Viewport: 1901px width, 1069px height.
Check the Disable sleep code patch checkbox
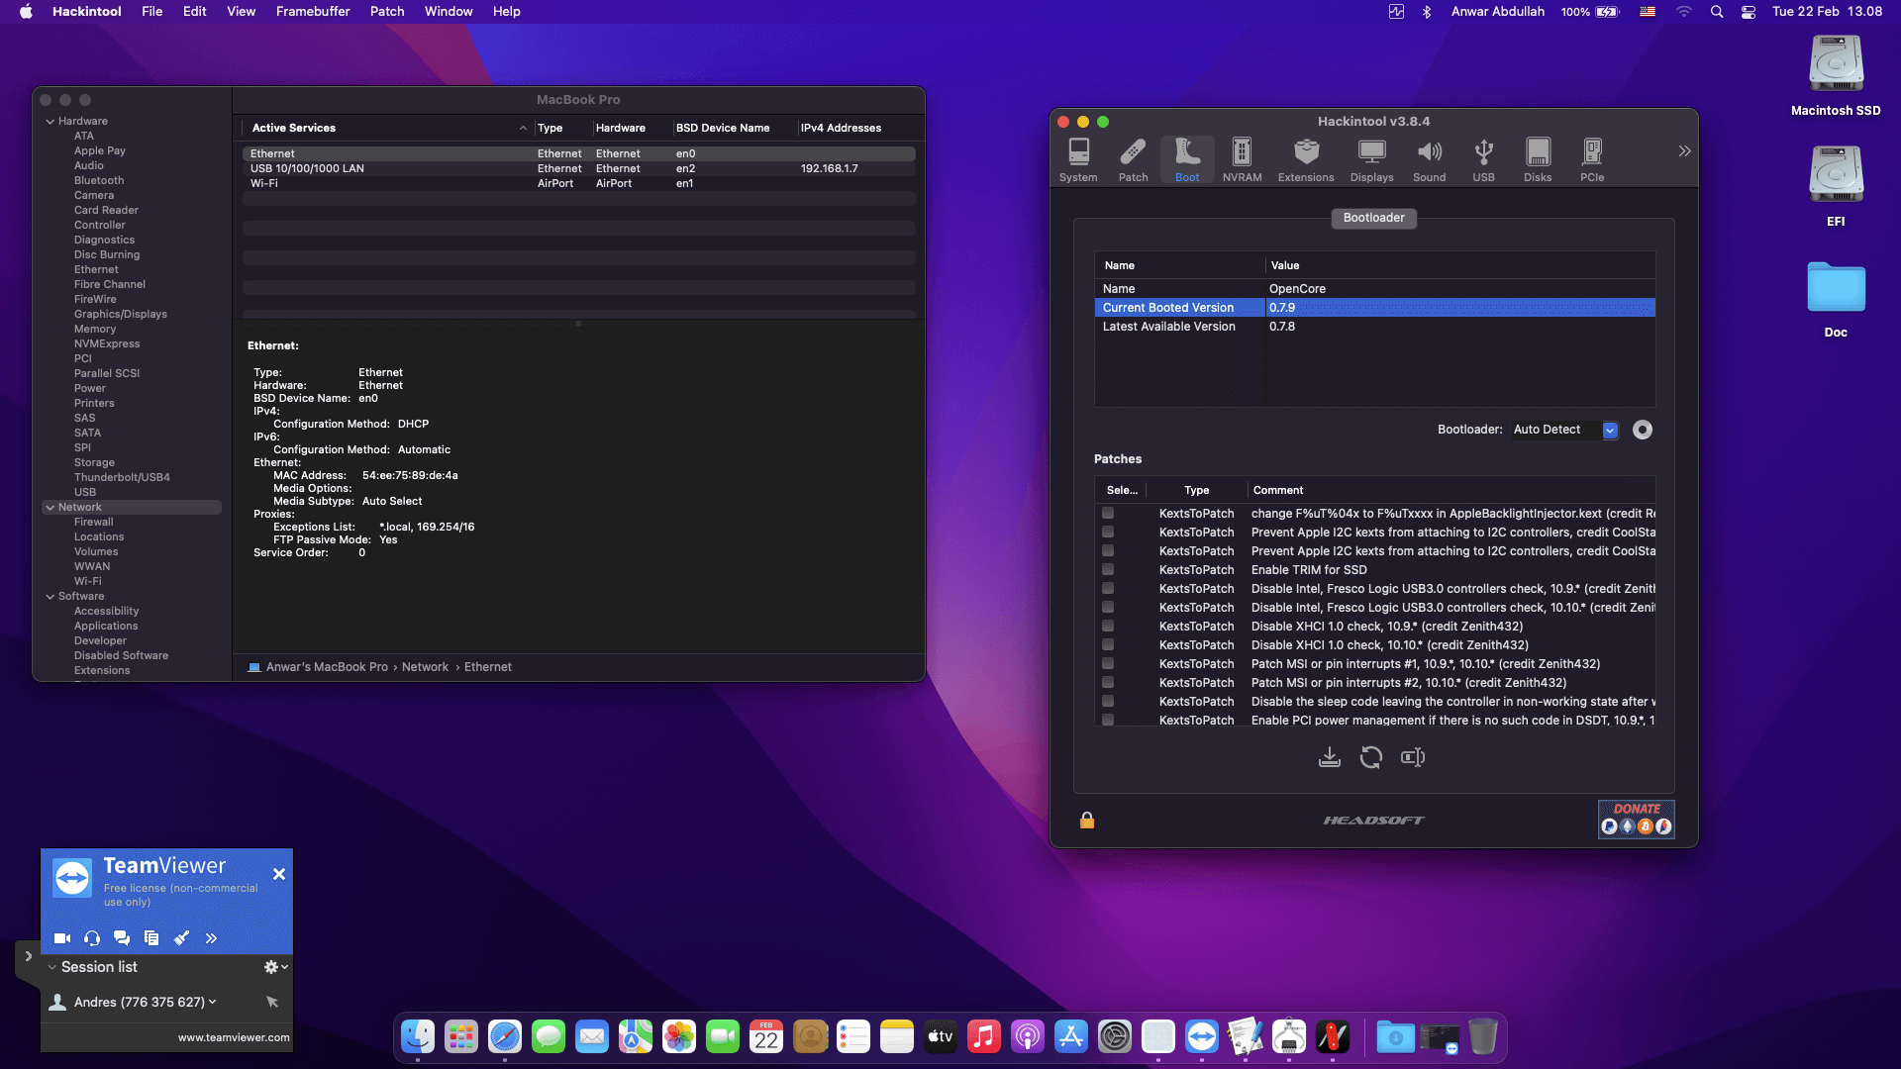(1108, 701)
